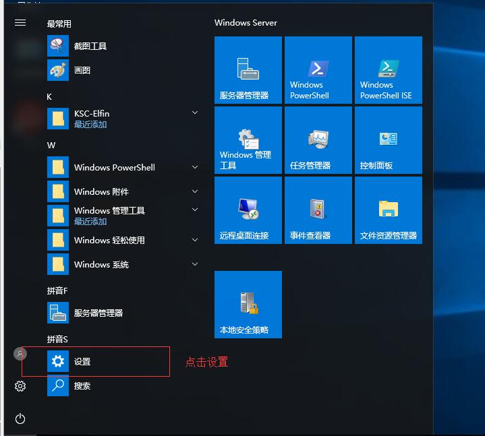Click the 服务器管理器 label in app list
485x436 pixels.
point(98,313)
